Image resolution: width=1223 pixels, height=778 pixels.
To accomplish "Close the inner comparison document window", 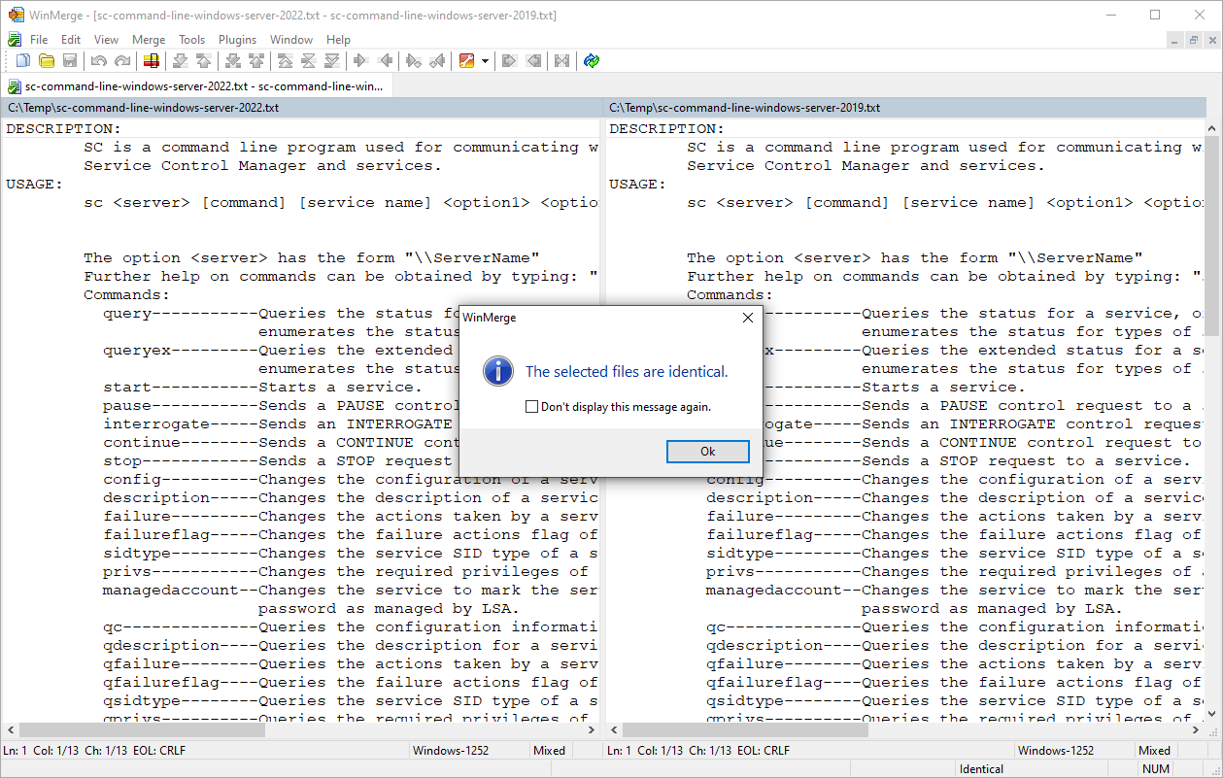I will tap(1211, 40).
